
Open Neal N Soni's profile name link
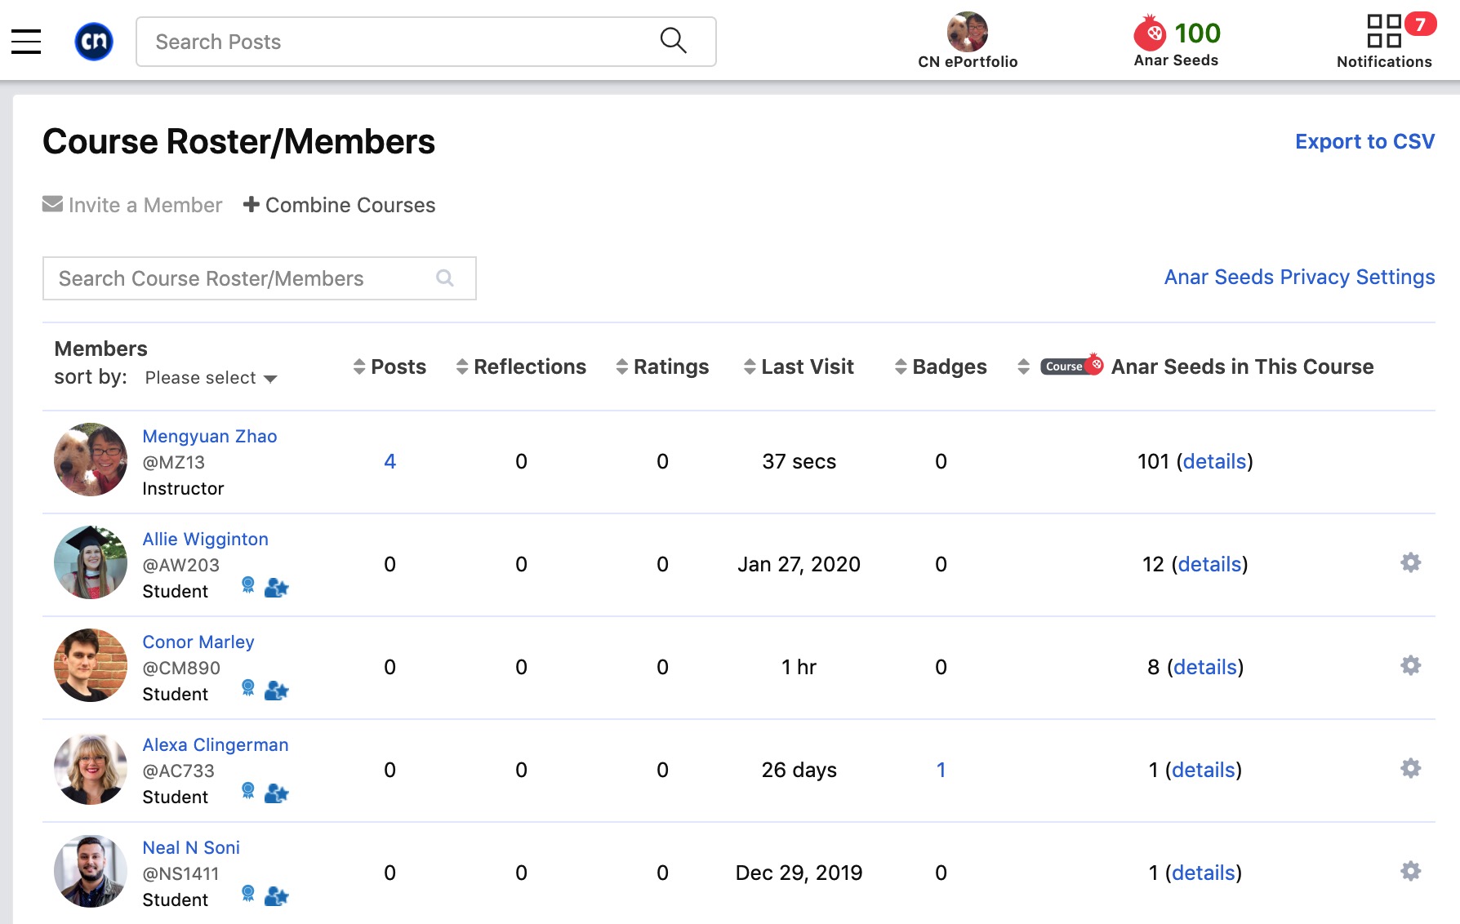point(191,847)
